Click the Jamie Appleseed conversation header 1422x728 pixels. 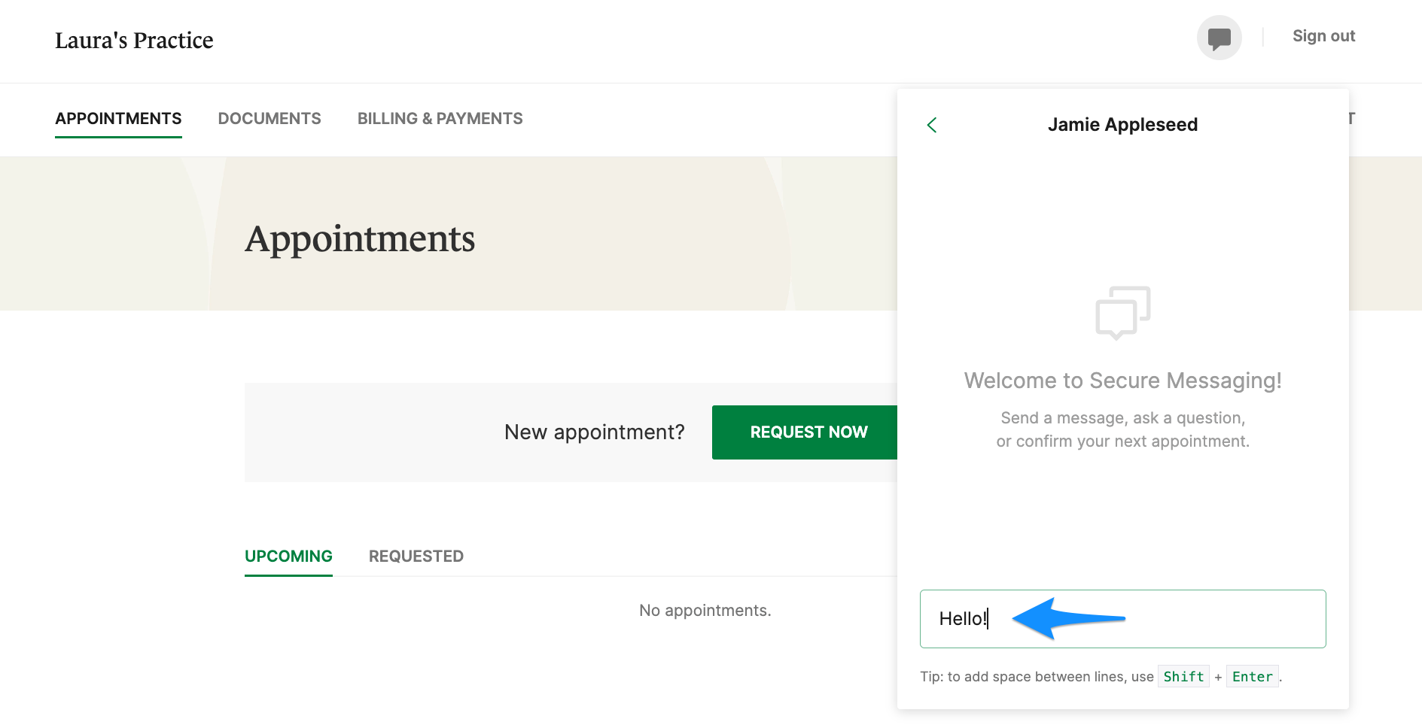pos(1122,124)
